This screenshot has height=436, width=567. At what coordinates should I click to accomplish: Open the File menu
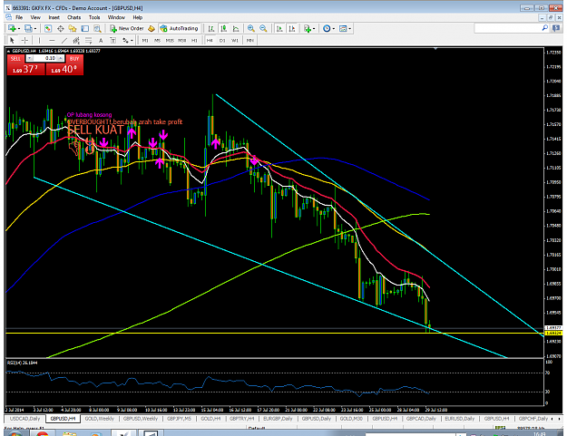coord(19,17)
